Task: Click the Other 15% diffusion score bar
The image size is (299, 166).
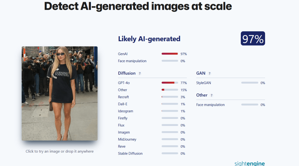Action: tap(170, 90)
